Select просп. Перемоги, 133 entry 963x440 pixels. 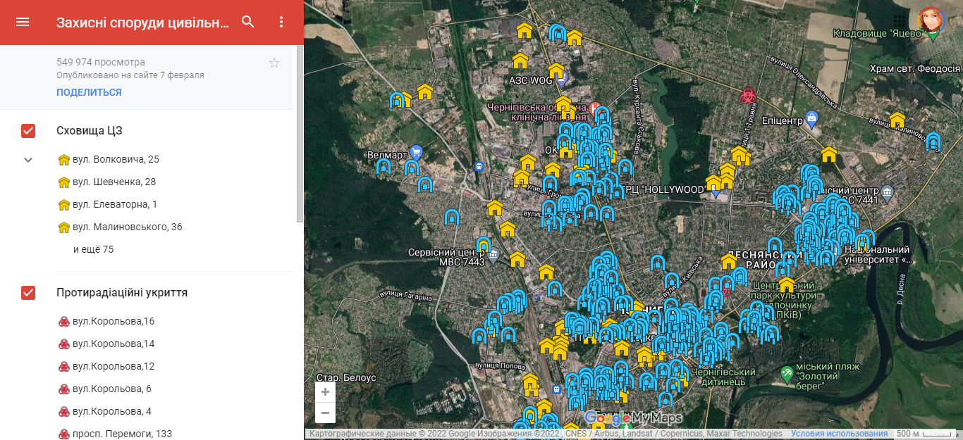[x=114, y=434]
